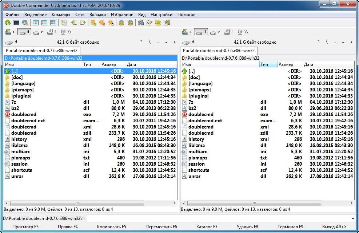Click the green Refresh toolbar icon
Viewport: 359px width, 233px height.
click(x=8, y=23)
